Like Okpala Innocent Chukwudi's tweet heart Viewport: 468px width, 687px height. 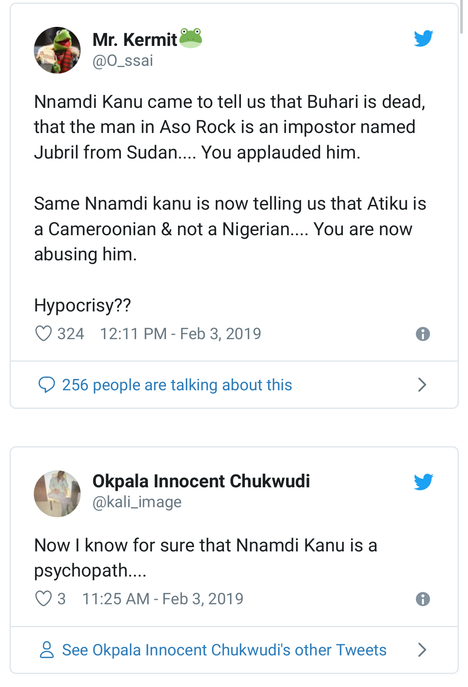(x=43, y=599)
